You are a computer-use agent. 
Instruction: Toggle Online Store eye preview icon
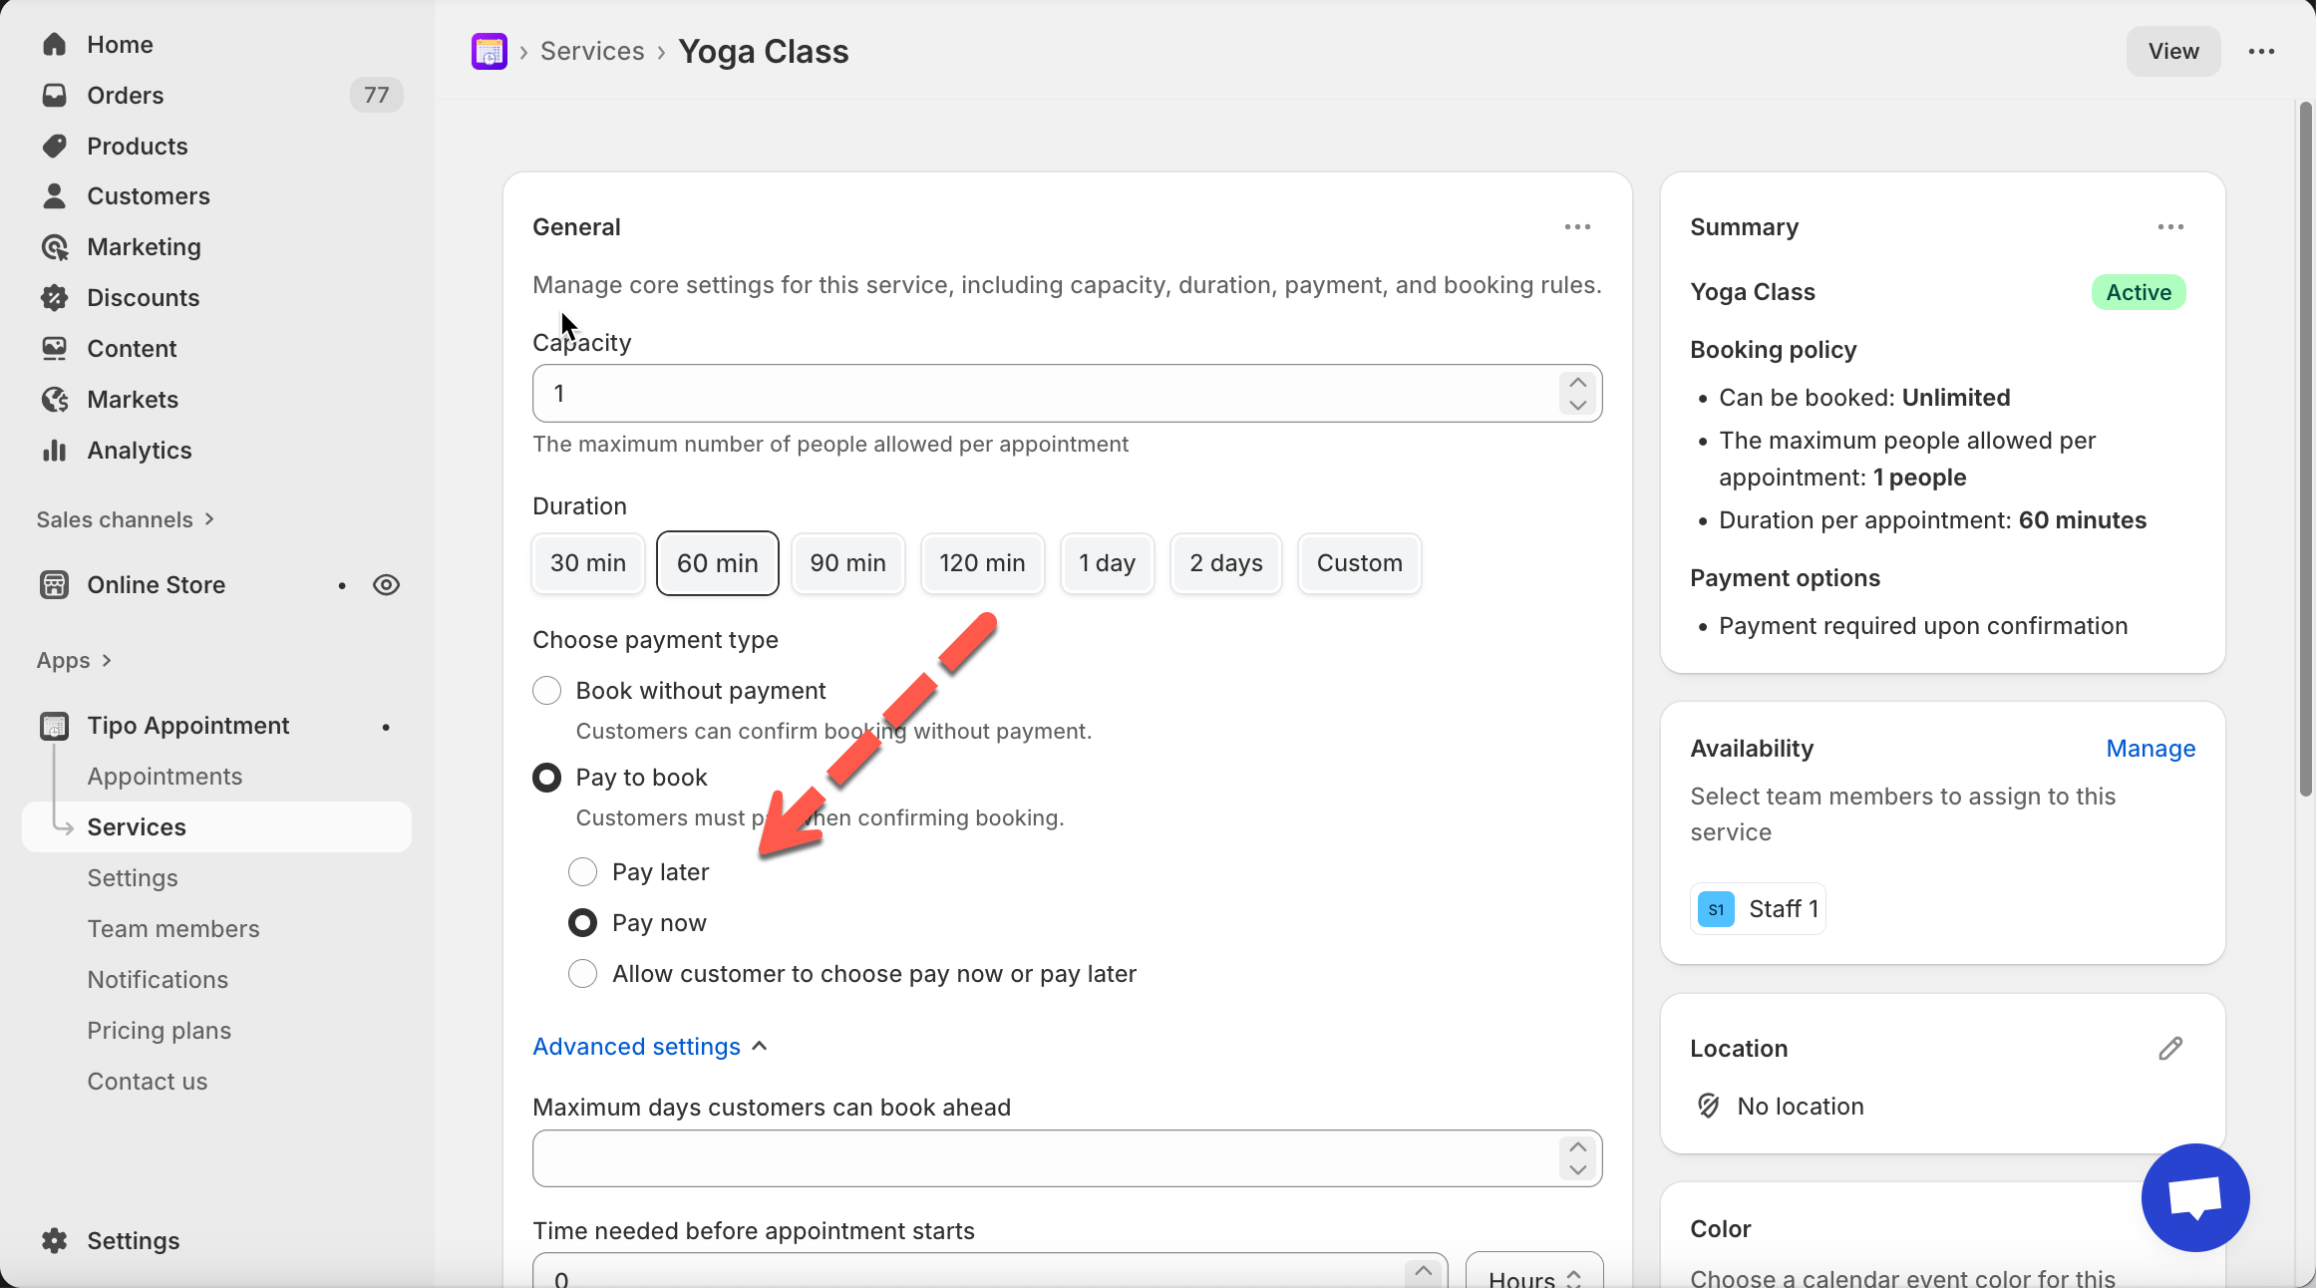(386, 585)
